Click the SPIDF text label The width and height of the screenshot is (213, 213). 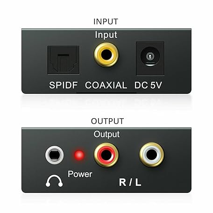point(64,85)
